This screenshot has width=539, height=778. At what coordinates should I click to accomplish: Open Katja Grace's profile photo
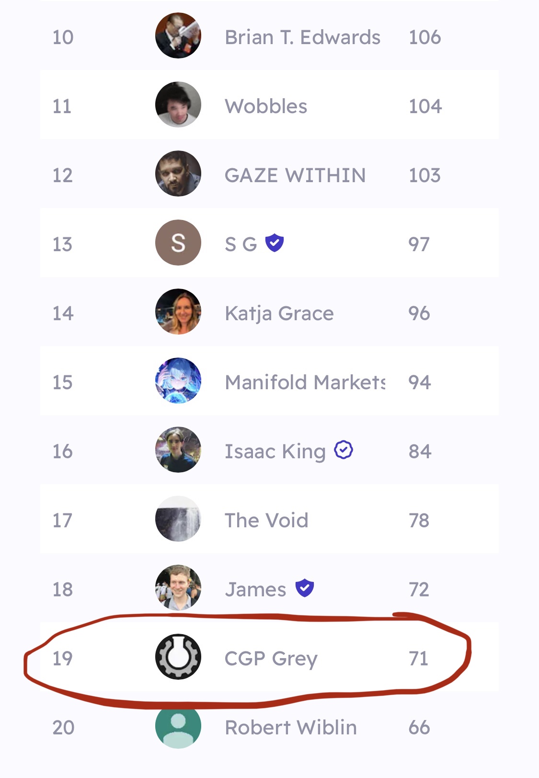tap(178, 312)
